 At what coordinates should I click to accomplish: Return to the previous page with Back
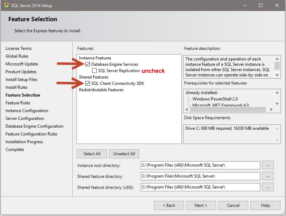(x=169, y=205)
